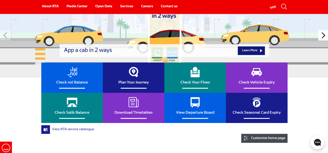Image resolution: width=328 pixels, height=153 pixels.
Task: Click the Salik toll gate icon
Action: click(72, 102)
